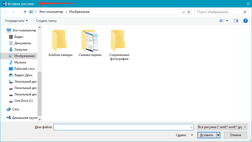
Task: Go back with the left arrow
Action: [6, 12]
